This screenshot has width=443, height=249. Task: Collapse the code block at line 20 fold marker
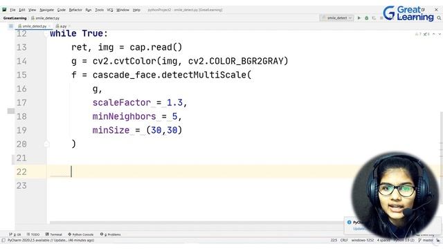point(46,145)
